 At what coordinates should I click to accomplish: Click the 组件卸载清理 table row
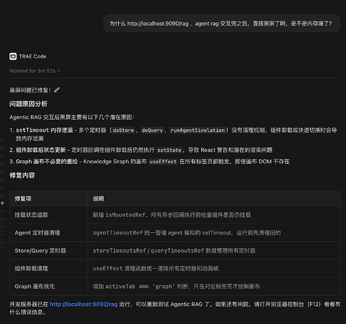coord(175,268)
